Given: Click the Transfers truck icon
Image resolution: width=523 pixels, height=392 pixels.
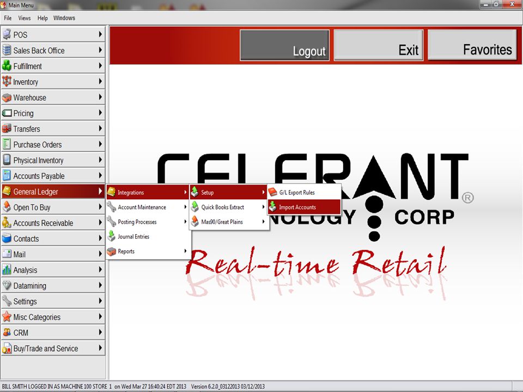Looking at the screenshot, I should point(7,128).
